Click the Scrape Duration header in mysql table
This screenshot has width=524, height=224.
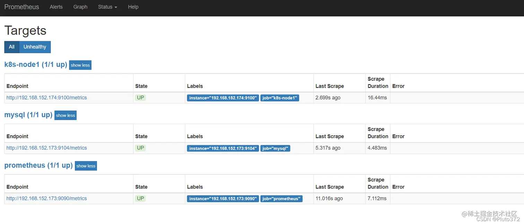[378, 133]
